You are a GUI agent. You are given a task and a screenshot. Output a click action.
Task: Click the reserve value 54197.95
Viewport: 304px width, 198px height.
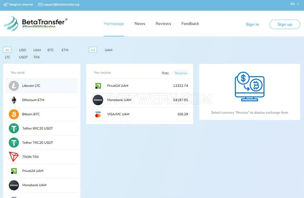point(181,100)
